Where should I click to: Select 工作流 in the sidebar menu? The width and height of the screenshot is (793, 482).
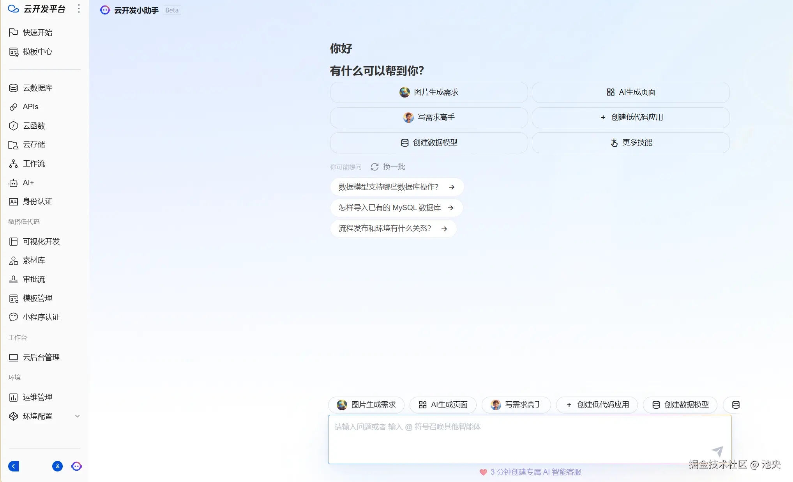pos(34,163)
